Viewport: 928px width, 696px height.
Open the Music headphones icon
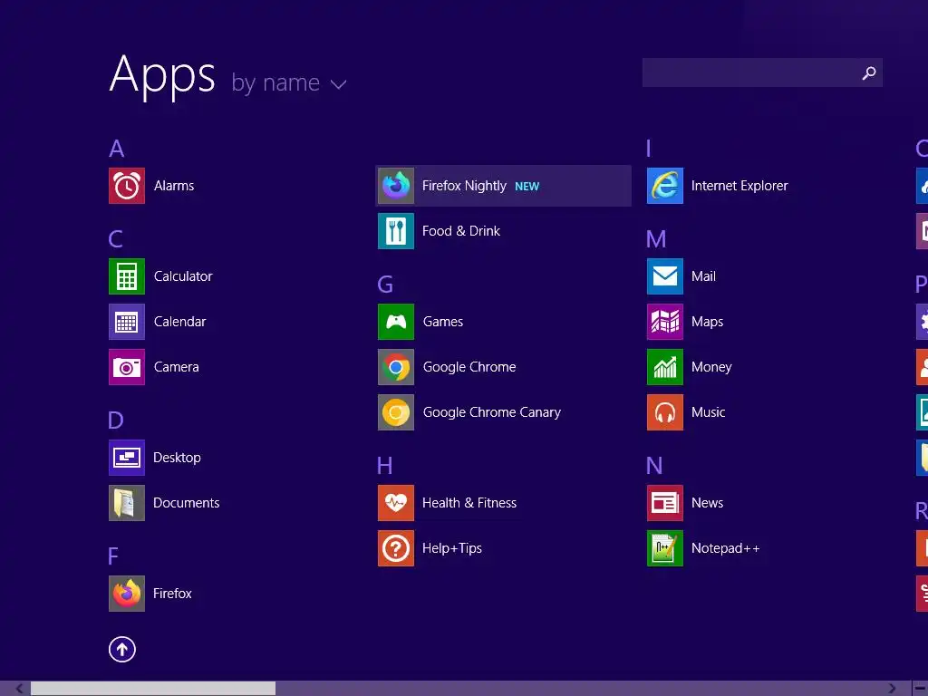point(665,412)
